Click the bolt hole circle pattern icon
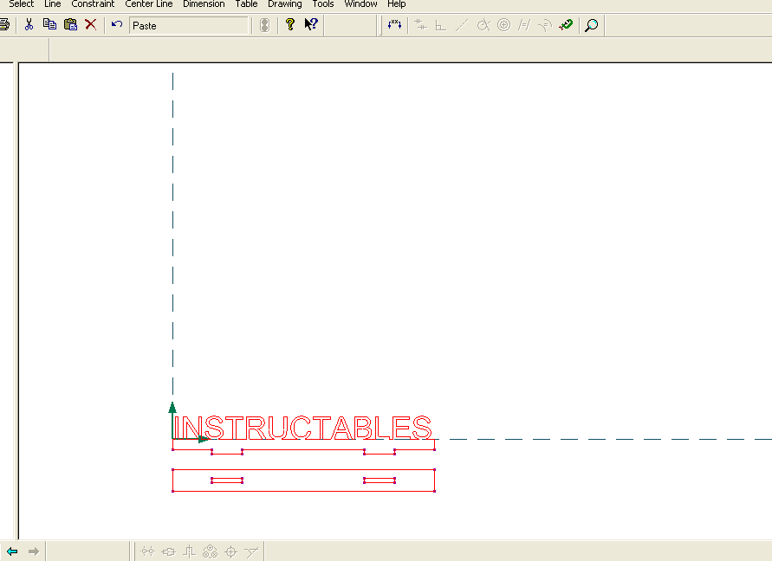This screenshot has height=561, width=772. (x=211, y=551)
